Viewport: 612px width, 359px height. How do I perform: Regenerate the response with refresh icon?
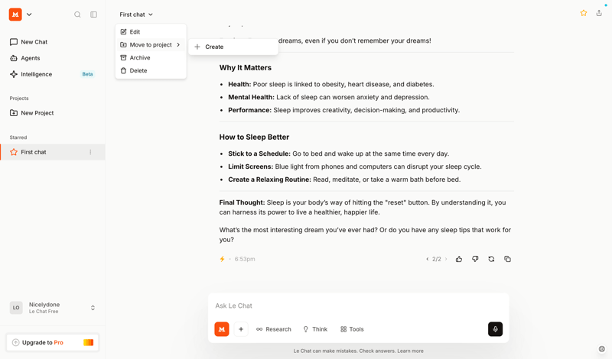491,259
